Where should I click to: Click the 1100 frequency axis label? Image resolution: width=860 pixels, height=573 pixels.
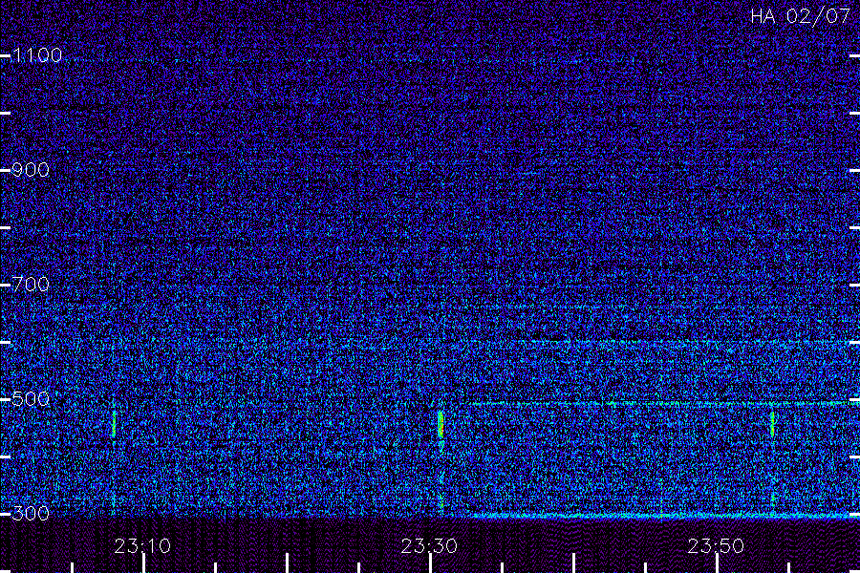click(37, 55)
